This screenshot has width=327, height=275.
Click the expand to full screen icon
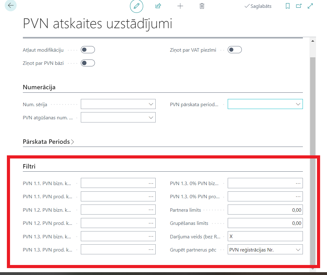point(310,6)
